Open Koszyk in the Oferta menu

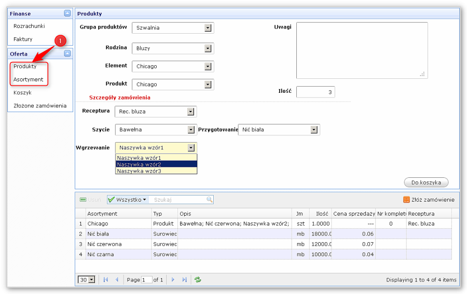tap(23, 93)
